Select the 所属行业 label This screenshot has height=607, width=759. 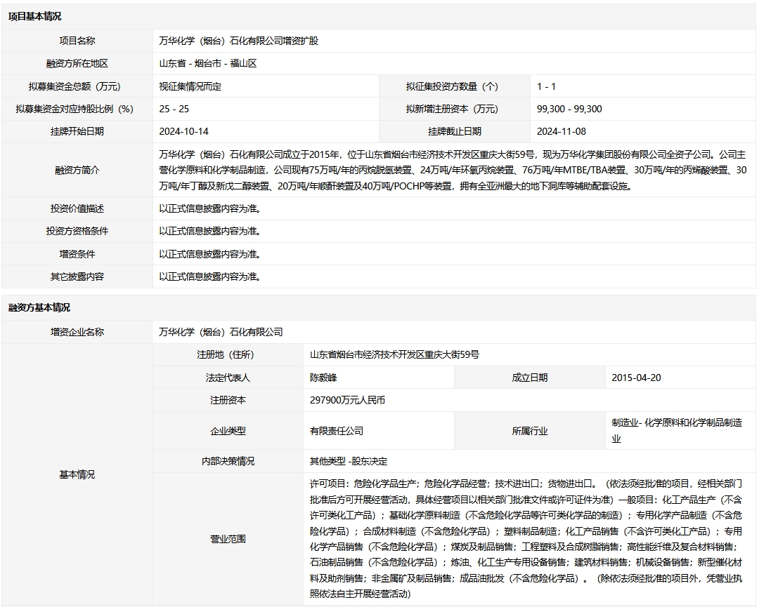point(530,431)
